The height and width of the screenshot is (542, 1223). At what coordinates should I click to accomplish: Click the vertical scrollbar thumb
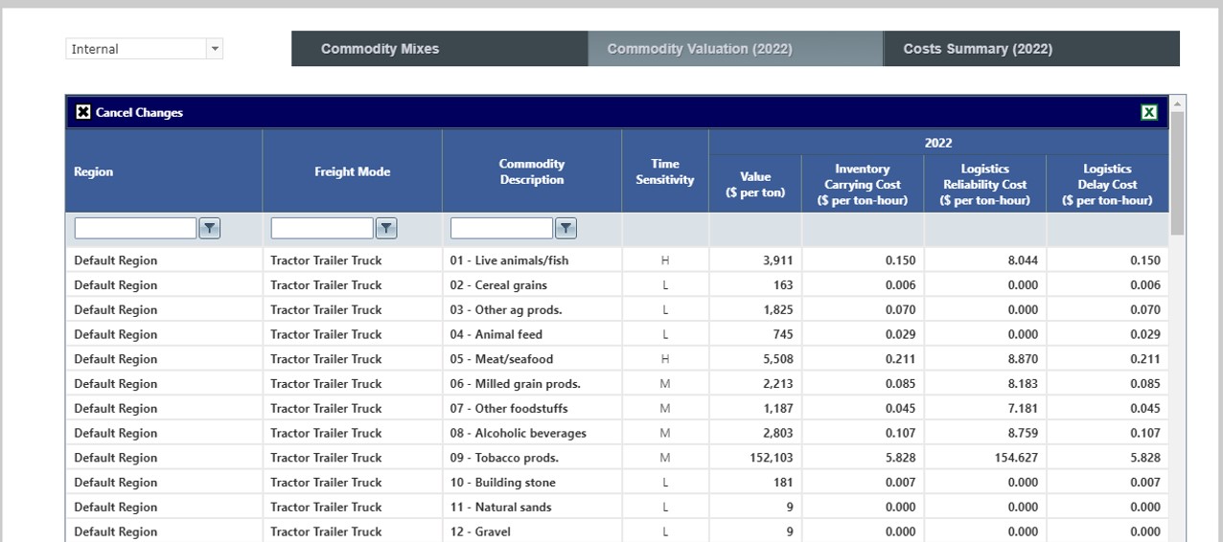1177,172
